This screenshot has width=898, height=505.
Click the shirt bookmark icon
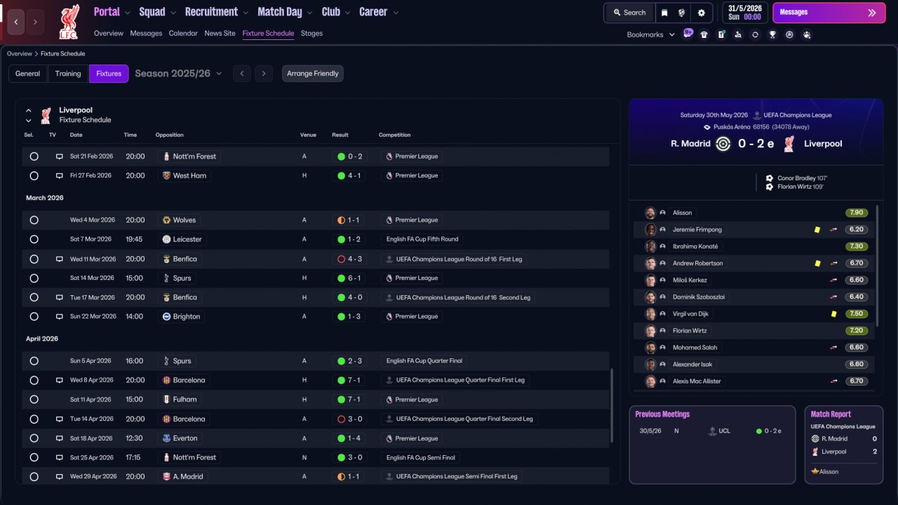704,34
